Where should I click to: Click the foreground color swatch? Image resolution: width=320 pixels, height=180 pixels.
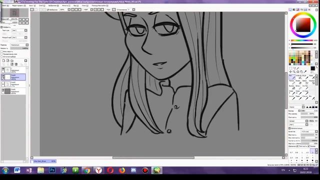pyautogui.click(x=312, y=68)
